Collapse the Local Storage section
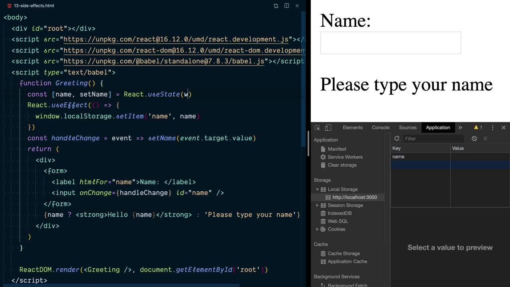Screen dimensions: 510x287 pyautogui.click(x=317, y=189)
